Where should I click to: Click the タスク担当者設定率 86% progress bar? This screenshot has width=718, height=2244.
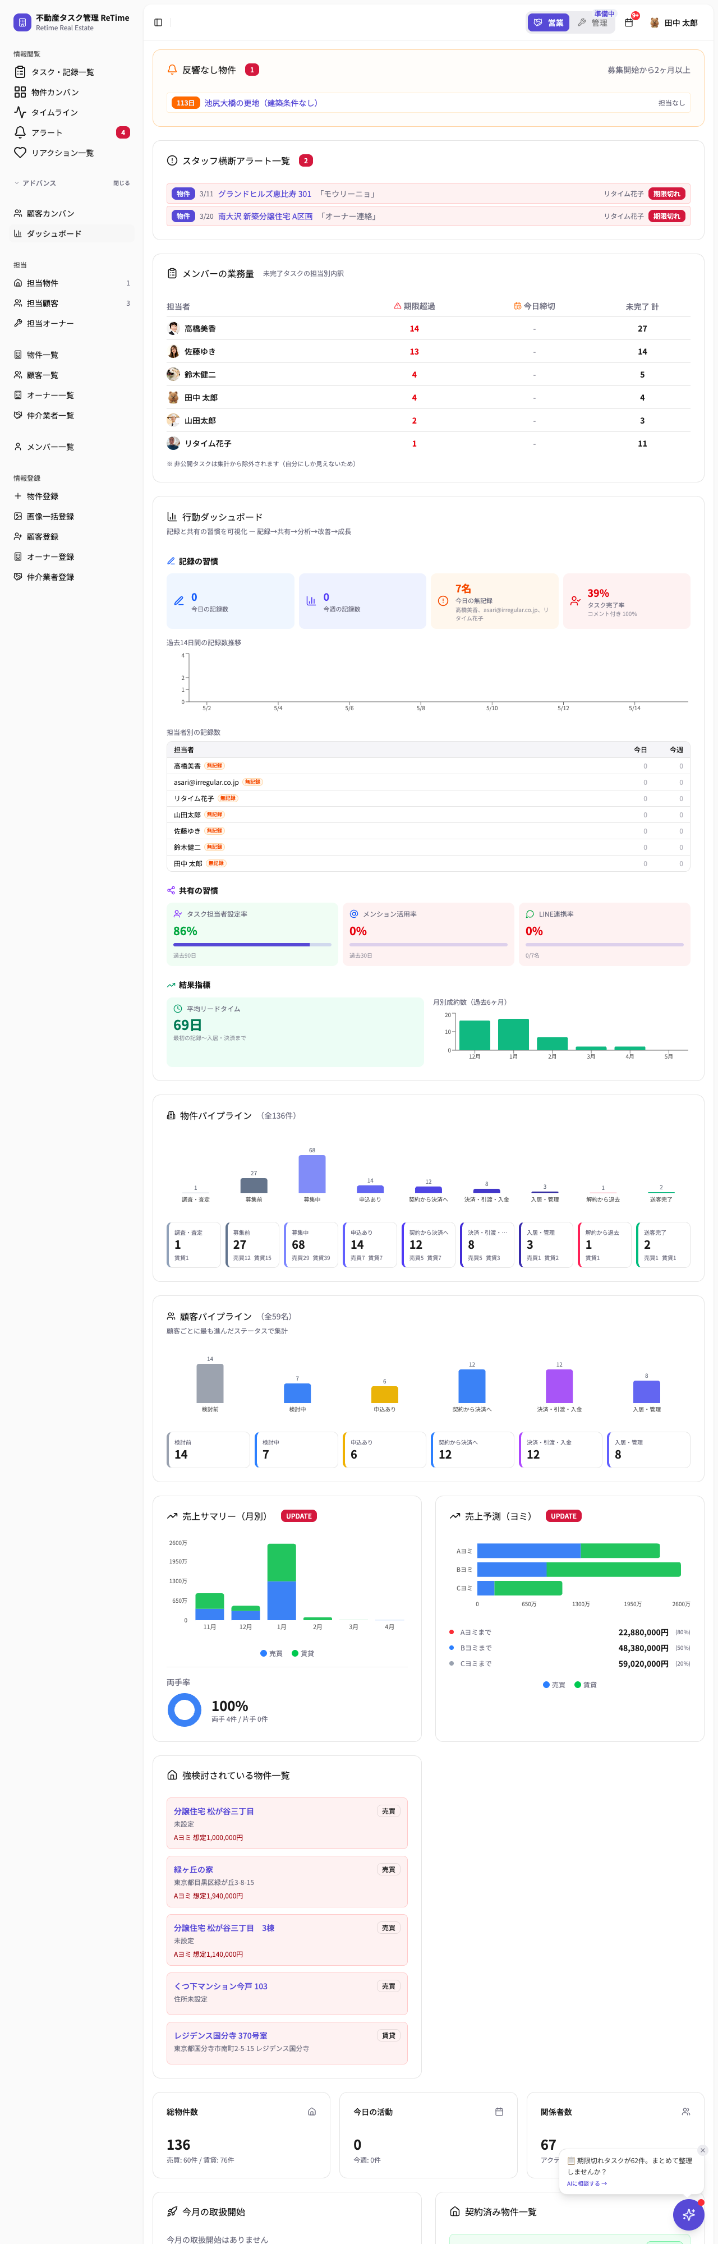pos(252,944)
